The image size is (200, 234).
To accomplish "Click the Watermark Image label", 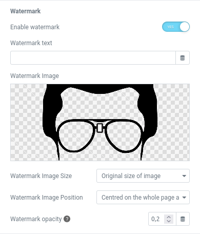I will (x=34, y=76).
